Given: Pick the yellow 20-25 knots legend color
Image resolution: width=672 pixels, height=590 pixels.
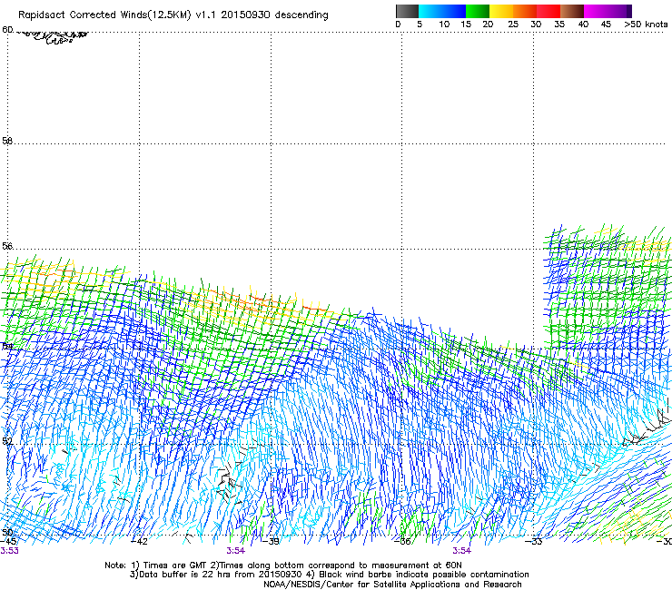Looking at the screenshot, I should [501, 11].
